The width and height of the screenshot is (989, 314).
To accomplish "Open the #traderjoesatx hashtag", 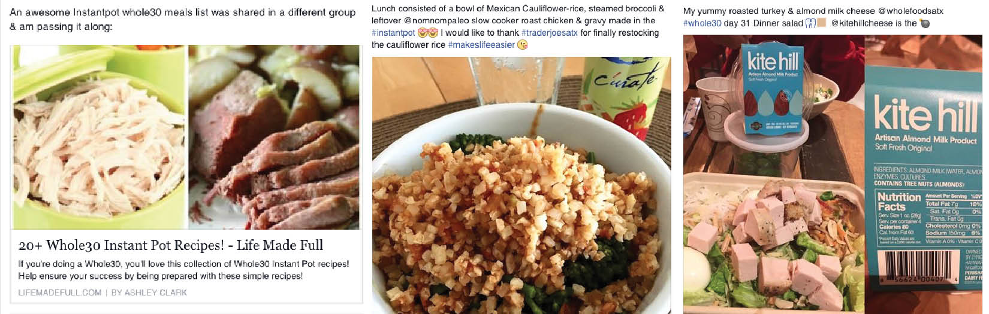I will 550,33.
